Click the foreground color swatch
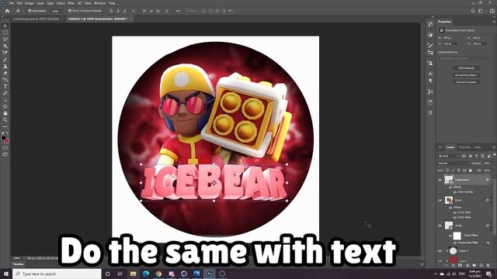The image size is (497, 279). (3, 138)
